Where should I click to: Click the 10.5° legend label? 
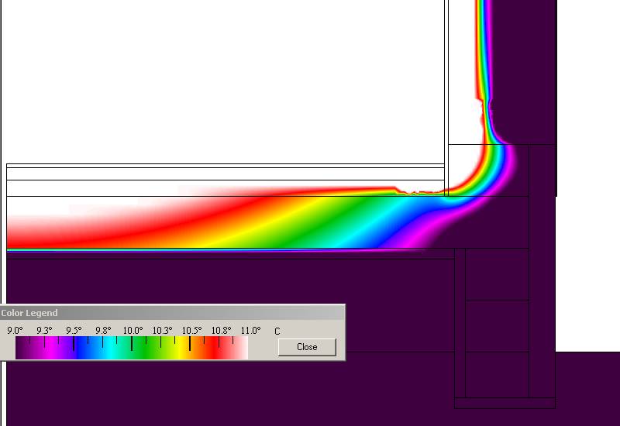point(191,331)
